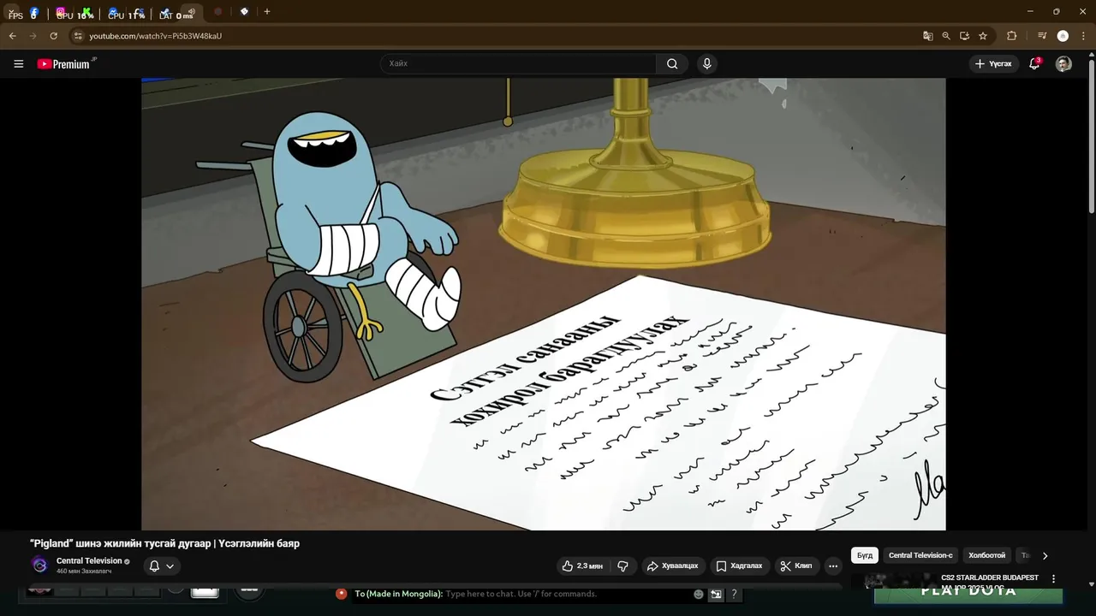This screenshot has height=616, width=1096.
Task: Open options for CS2 STARLADDER BUDAPEST video
Action: tap(1053, 579)
